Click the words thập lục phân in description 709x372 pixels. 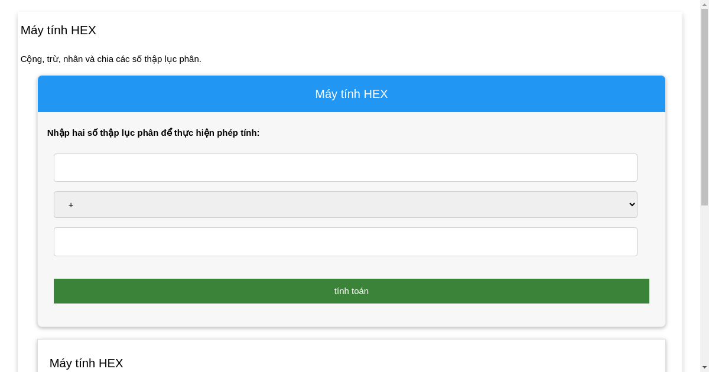pyautogui.click(x=173, y=59)
